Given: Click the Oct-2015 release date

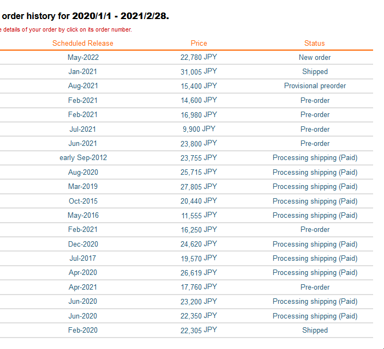Looking at the screenshot, I should 83,201.
